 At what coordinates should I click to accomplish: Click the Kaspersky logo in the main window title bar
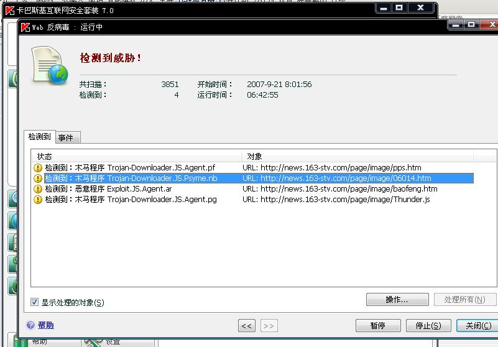point(10,11)
